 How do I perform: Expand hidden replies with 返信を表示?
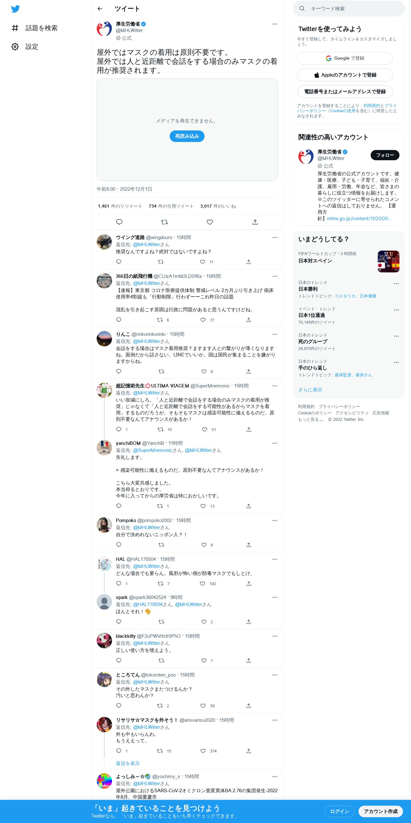(128, 763)
